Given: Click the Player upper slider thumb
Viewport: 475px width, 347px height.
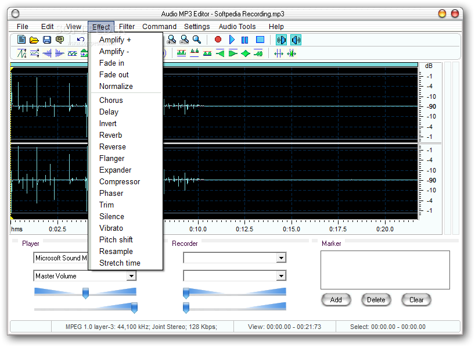Looking at the screenshot, I should click(86, 294).
